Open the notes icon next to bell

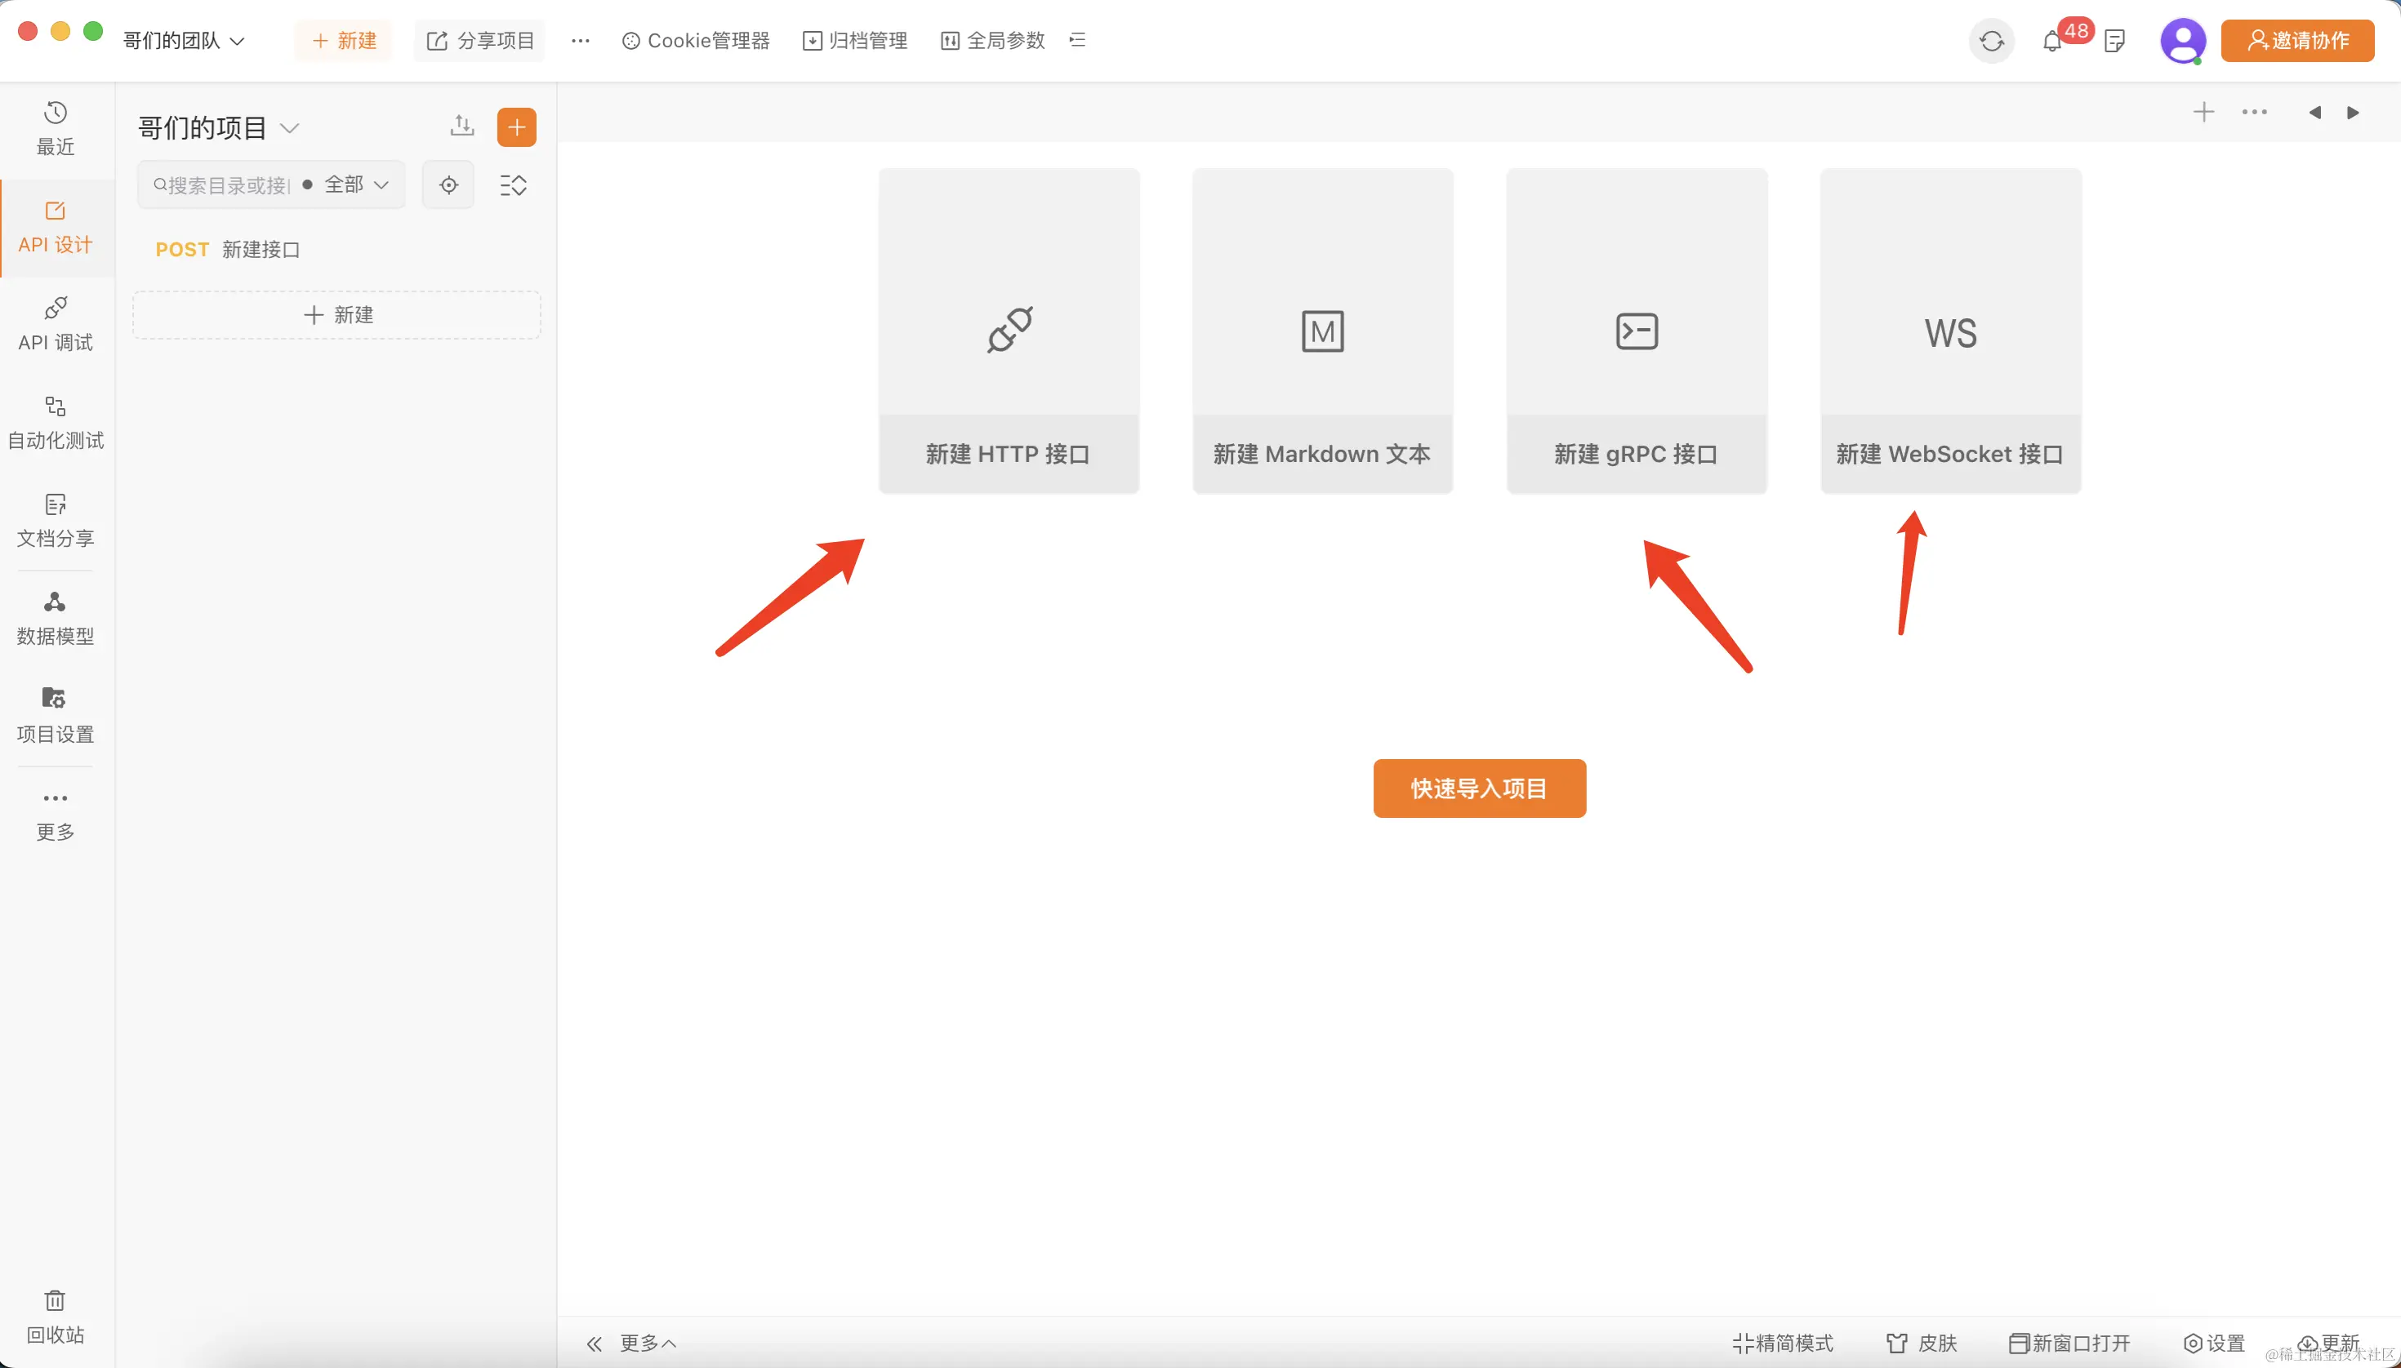click(x=2114, y=42)
